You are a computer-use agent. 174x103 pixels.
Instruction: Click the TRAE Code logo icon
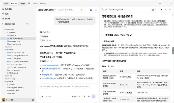41,32
